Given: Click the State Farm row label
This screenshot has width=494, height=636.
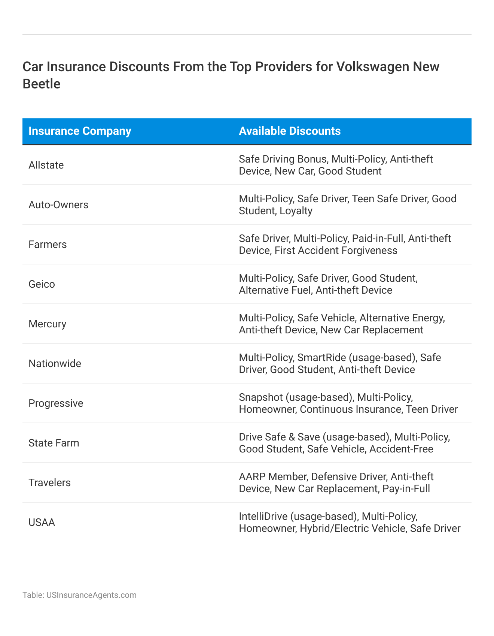Looking at the screenshot, I should (54, 443).
